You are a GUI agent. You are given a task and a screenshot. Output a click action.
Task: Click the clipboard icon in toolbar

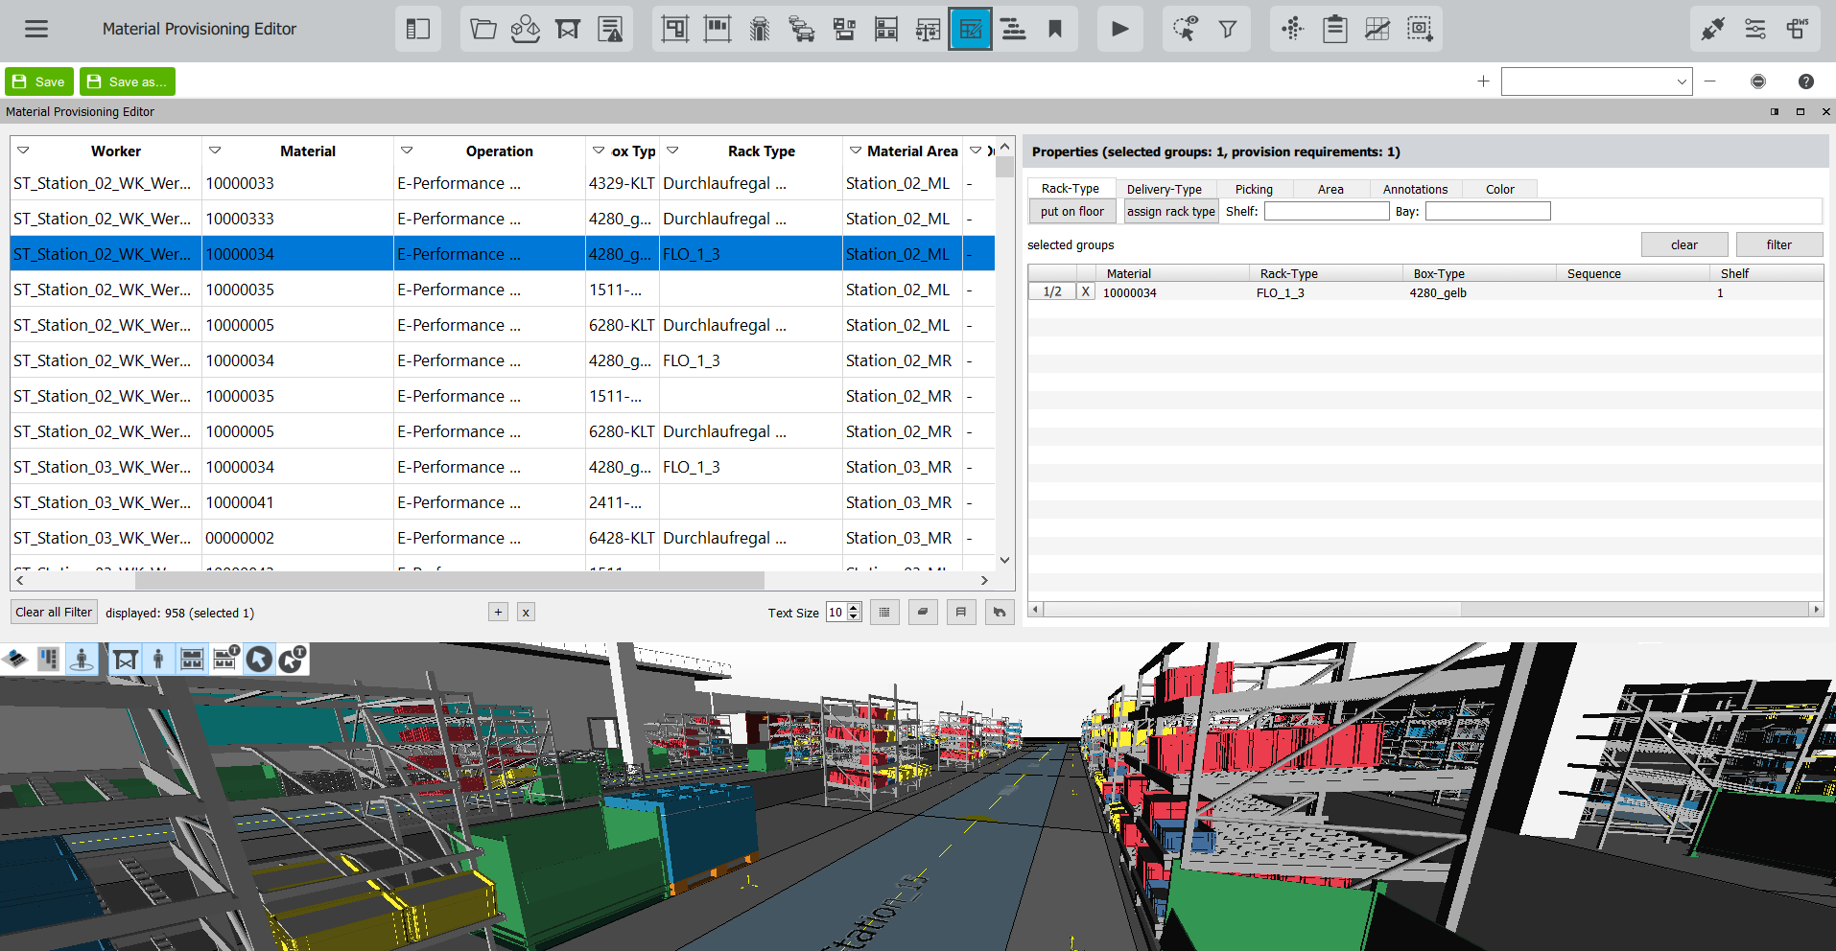1334,29
